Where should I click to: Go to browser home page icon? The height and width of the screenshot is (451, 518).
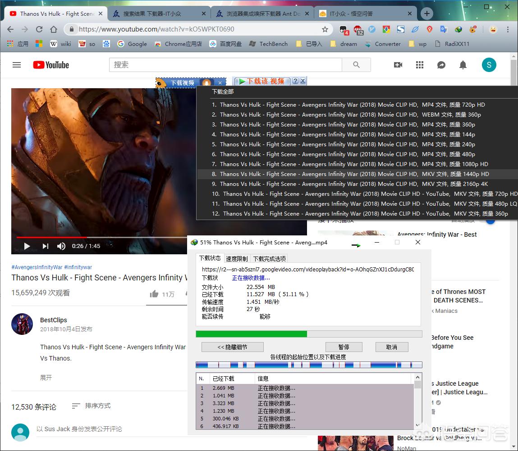point(54,29)
